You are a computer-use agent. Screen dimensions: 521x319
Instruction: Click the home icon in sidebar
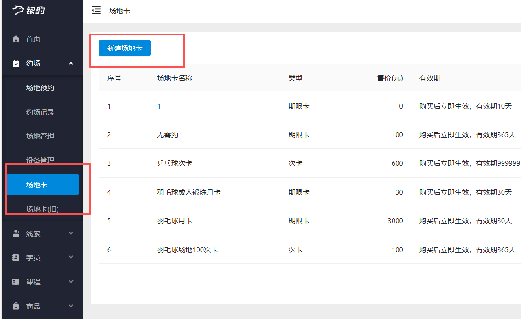(x=16, y=39)
